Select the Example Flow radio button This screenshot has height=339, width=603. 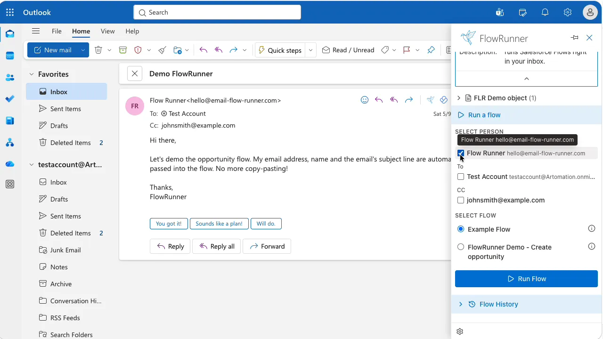tap(461, 229)
